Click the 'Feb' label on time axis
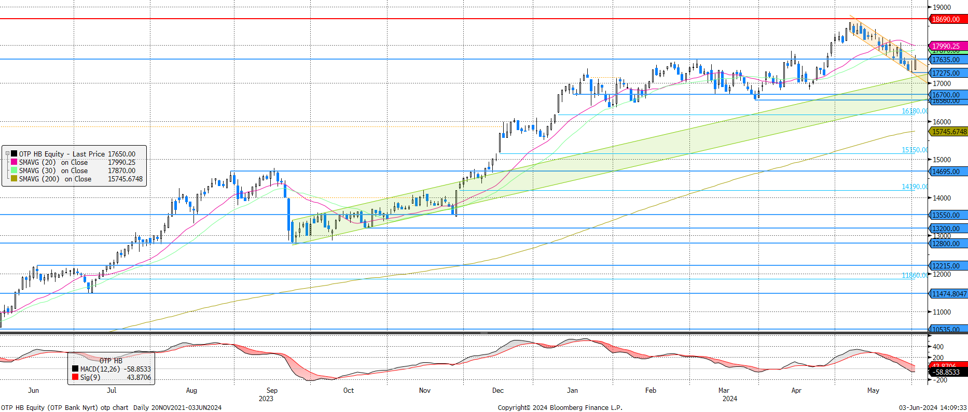The image size is (968, 412). (651, 390)
